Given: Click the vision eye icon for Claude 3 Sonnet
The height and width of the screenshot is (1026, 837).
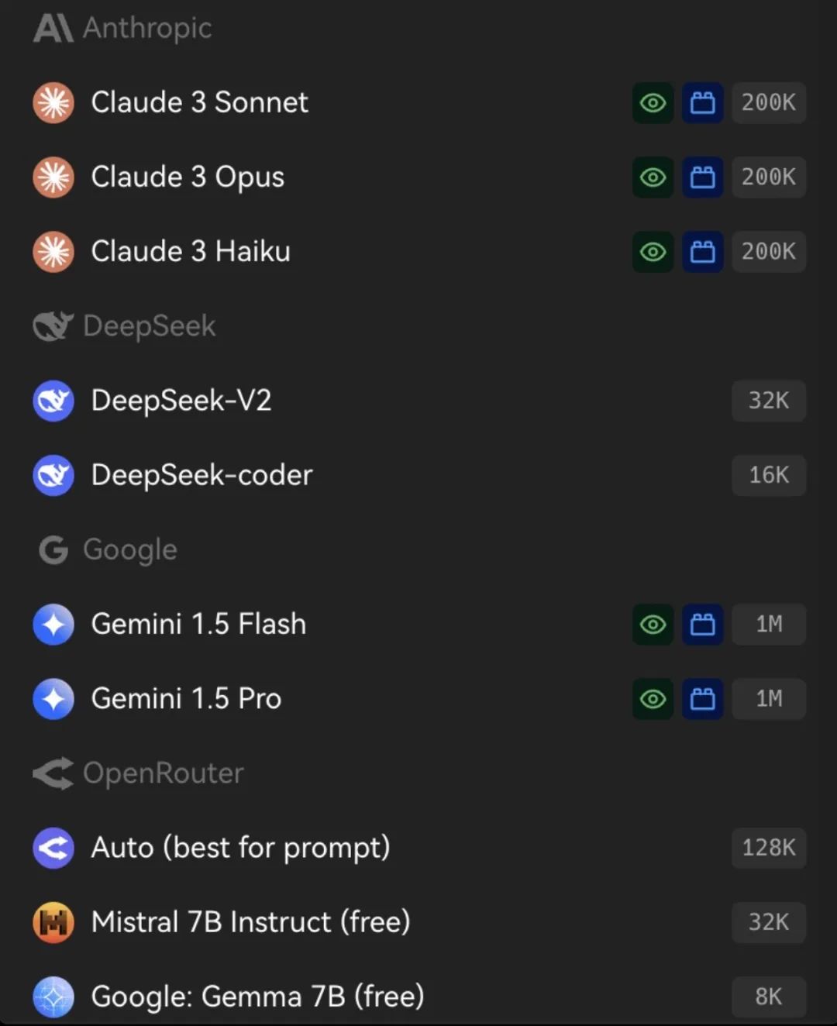Looking at the screenshot, I should (653, 103).
